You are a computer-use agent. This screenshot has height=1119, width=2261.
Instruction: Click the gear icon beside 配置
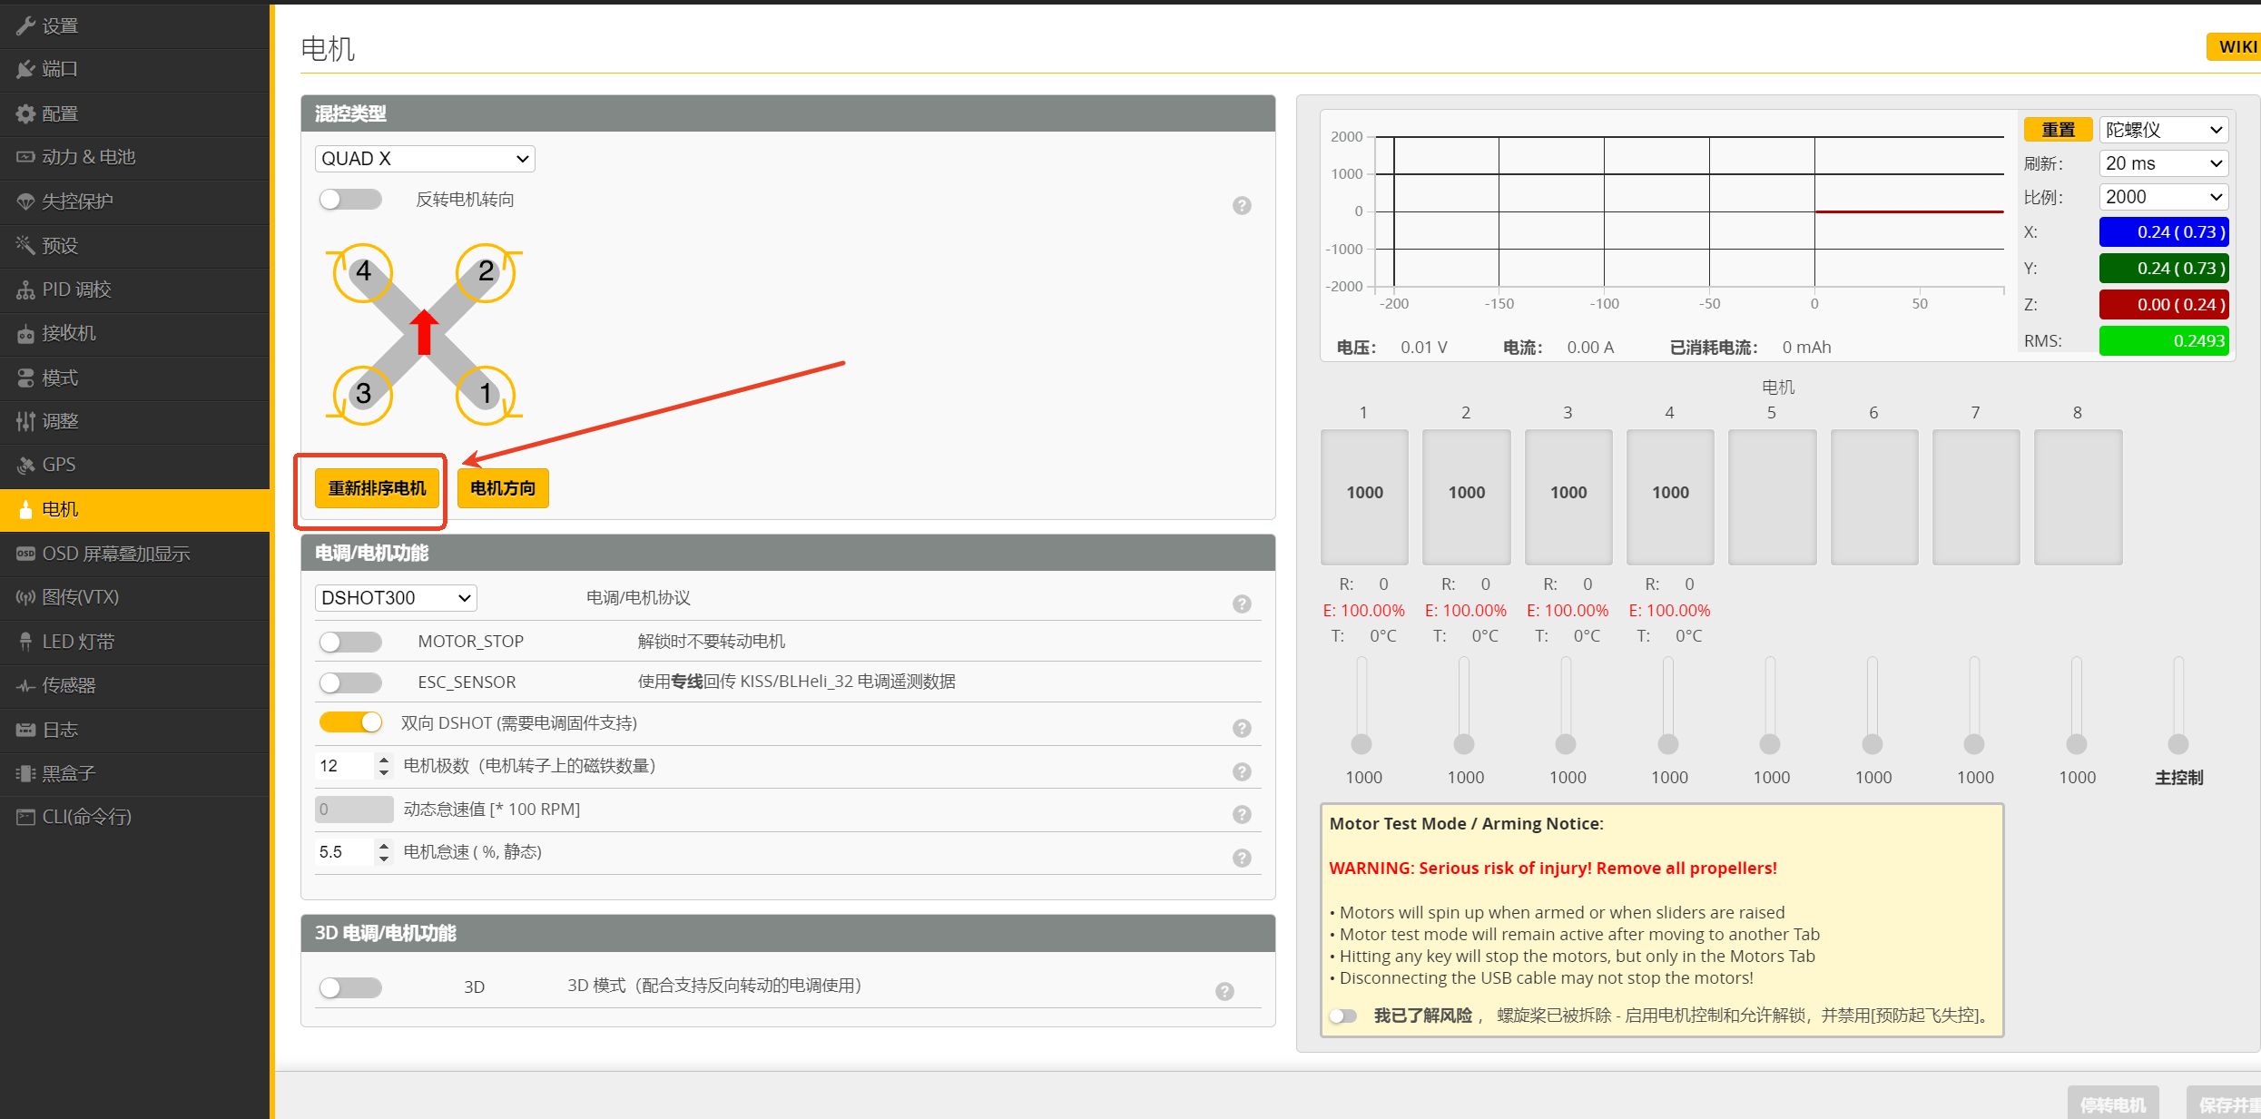(25, 113)
